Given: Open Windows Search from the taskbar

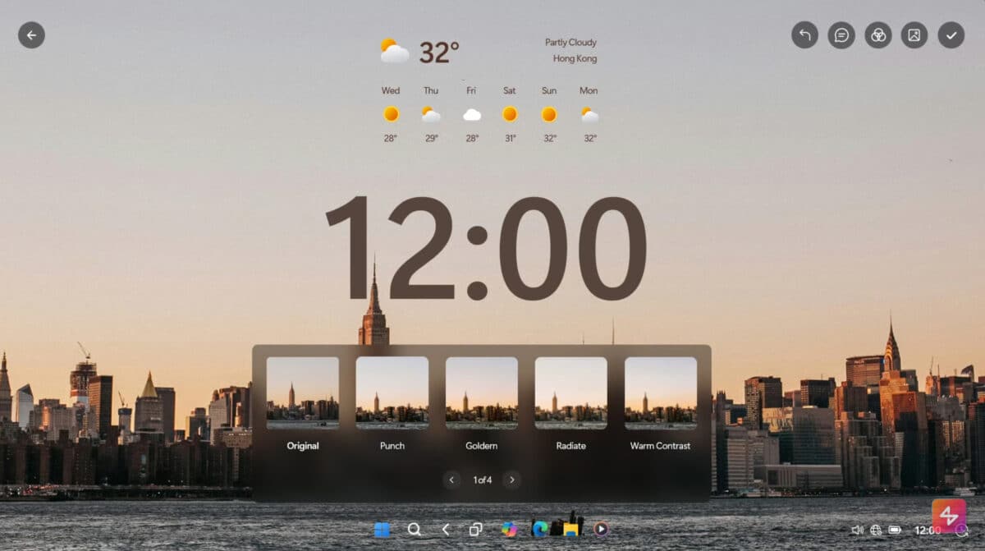Looking at the screenshot, I should 415,530.
